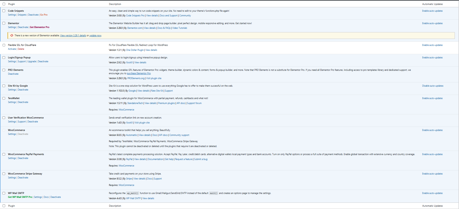Deactivate the Login/Signup Popup plugin
This screenshot has height=209, width=459.
click(43, 61)
